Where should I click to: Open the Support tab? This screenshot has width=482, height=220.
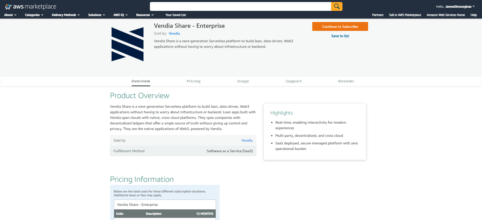pos(294,81)
